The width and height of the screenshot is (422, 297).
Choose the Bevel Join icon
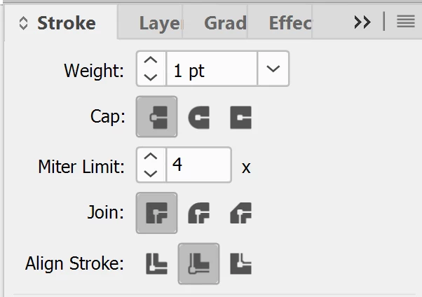(240, 212)
